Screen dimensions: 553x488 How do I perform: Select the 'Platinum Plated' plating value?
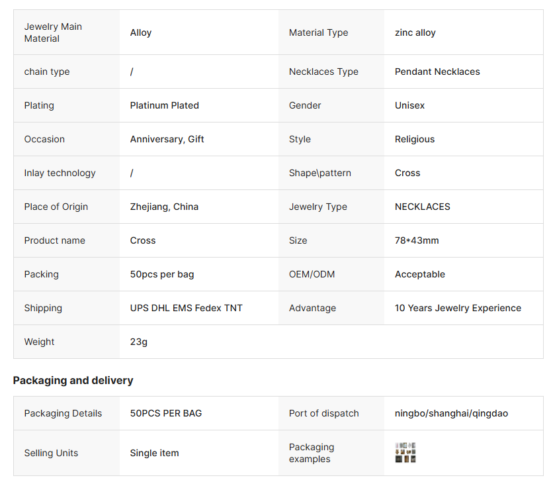(x=164, y=105)
